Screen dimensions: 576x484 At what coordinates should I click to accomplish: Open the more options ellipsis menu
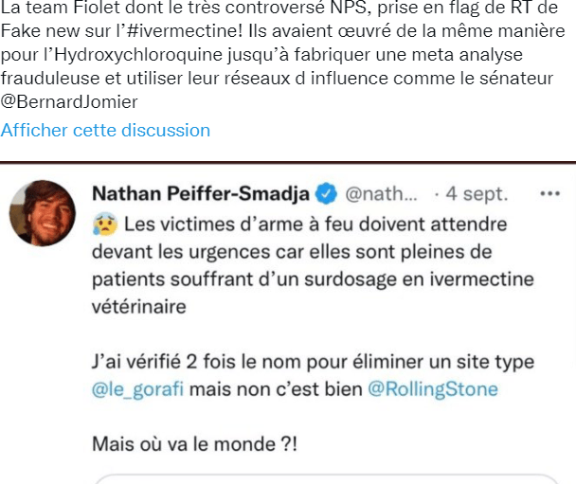click(x=549, y=194)
